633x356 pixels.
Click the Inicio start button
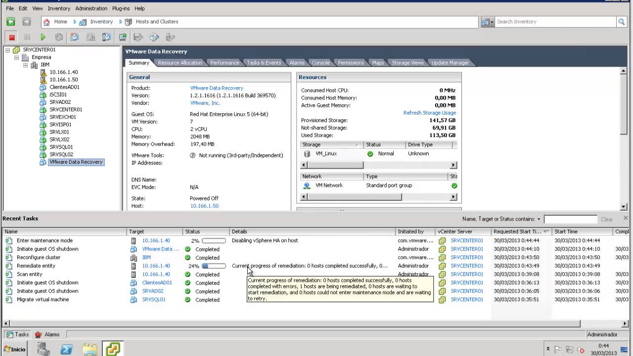click(x=15, y=349)
